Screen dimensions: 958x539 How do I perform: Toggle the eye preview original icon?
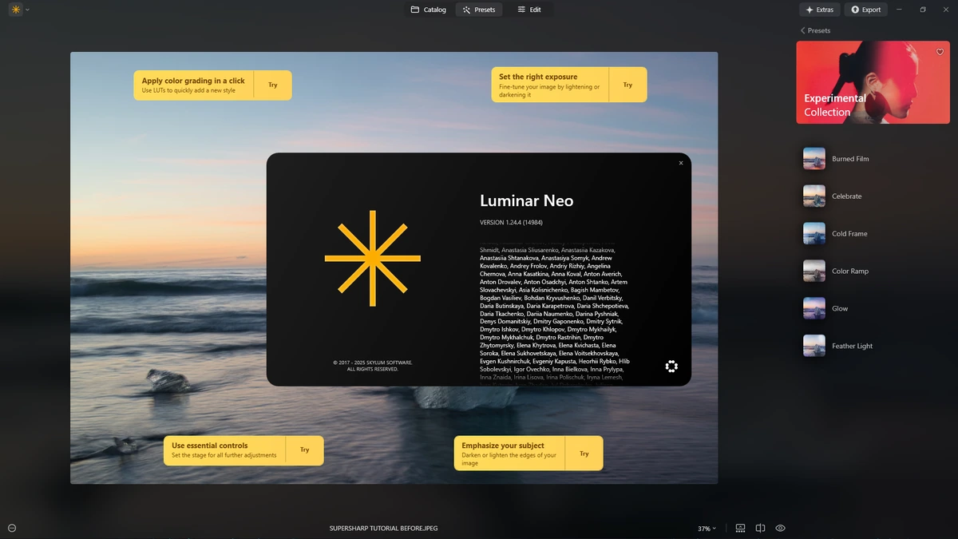point(781,528)
